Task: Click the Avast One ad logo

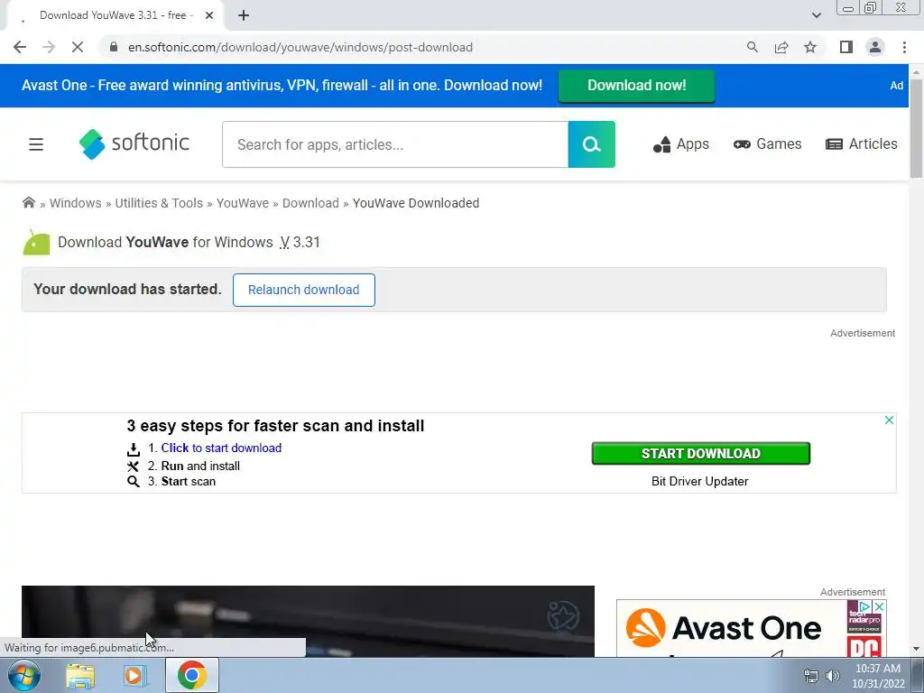Action: coord(723,628)
